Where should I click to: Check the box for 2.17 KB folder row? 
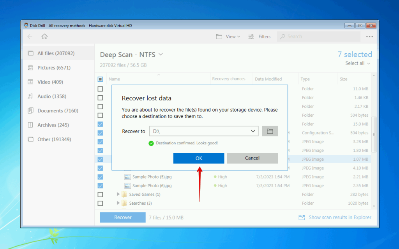(100, 107)
